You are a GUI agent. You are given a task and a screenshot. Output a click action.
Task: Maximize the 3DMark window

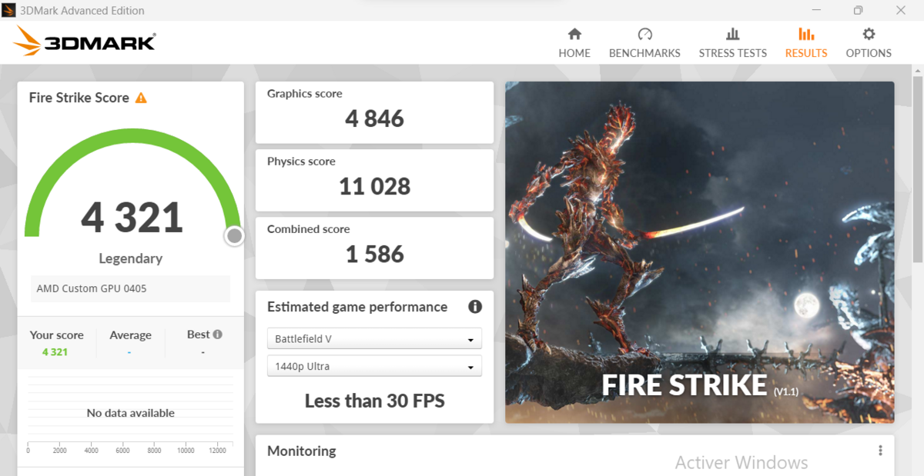[x=858, y=10]
